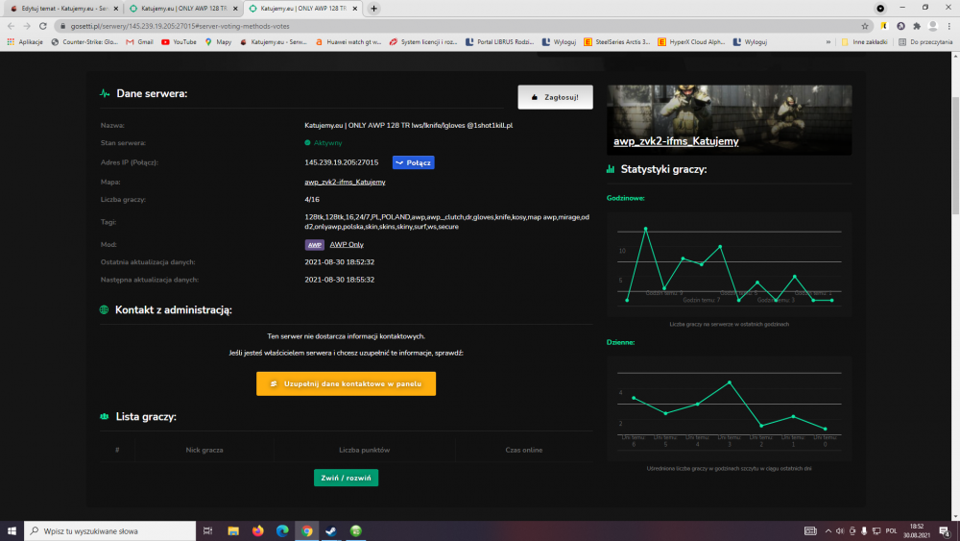Viewport: 960px width, 541px height.
Task: Open the HyperX Cloud Alph... bookmark
Action: click(691, 41)
